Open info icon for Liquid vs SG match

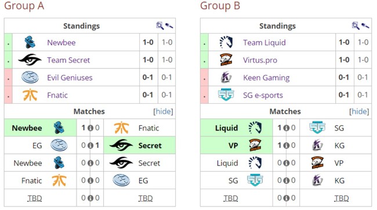(x=287, y=128)
